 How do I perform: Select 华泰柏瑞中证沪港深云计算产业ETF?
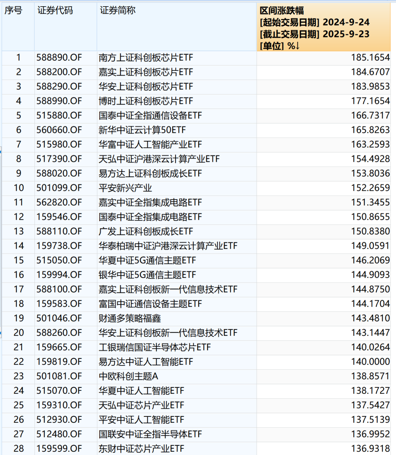168,246
